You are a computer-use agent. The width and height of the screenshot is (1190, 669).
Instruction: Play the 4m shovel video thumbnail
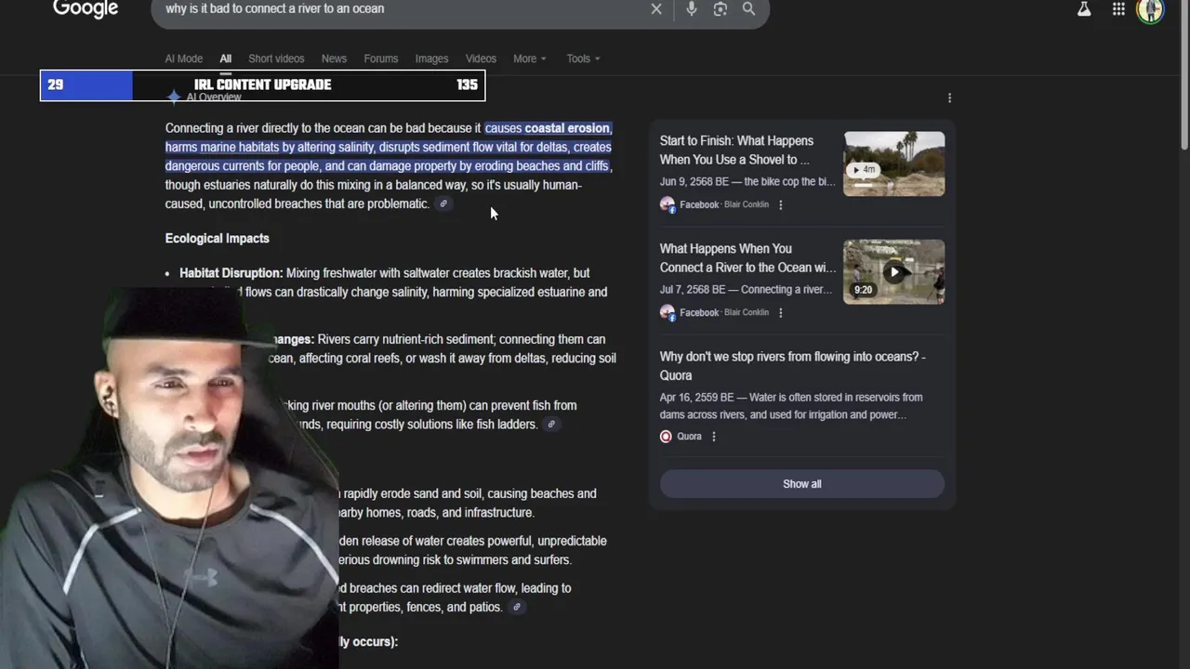[x=893, y=164]
